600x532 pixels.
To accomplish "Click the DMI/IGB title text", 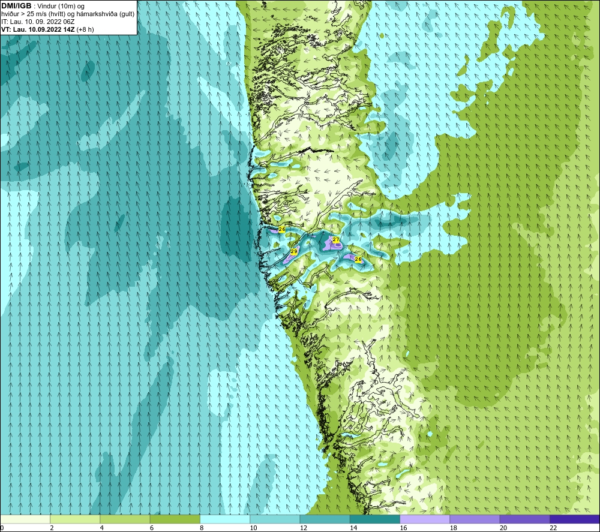I will 16,6.
